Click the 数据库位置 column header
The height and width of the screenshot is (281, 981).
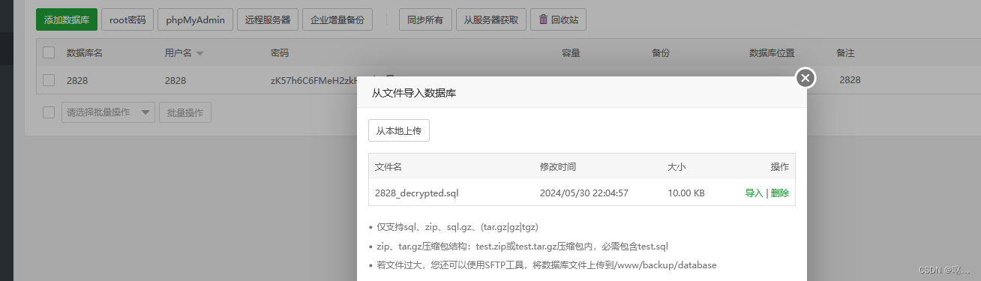[x=772, y=53]
